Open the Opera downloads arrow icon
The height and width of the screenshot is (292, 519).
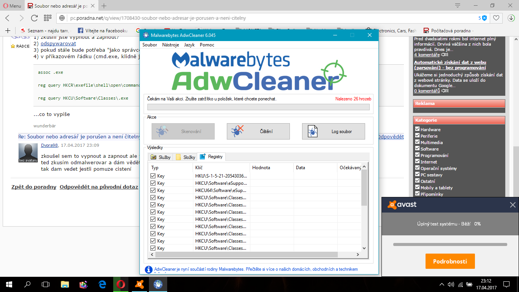pos(511,18)
